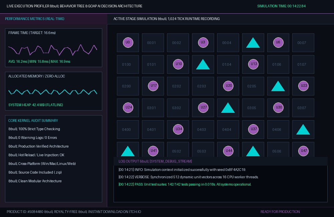Click the cyan triangle right of U27
Screen dimensions: 334x217
(x=228, y=108)
